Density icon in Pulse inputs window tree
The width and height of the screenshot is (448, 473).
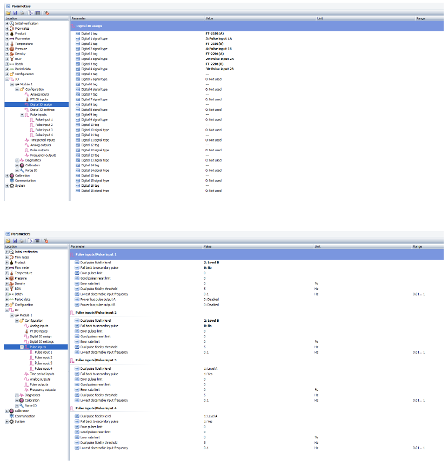11,283
